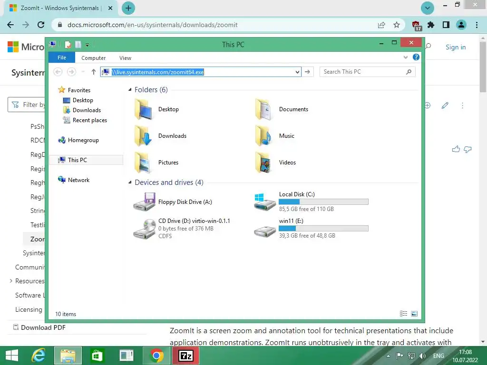Collapse Devices and drives (4) group
The image size is (487, 365).
pyautogui.click(x=130, y=182)
